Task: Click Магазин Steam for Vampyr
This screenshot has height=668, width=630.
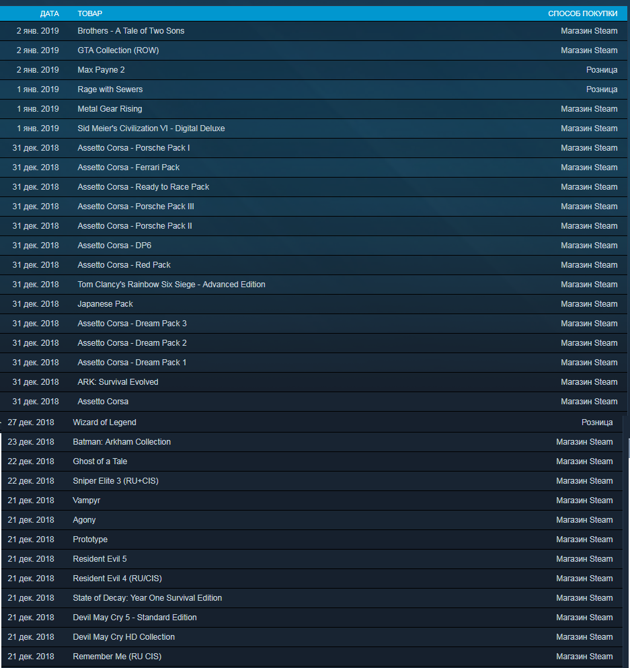Action: pyautogui.click(x=584, y=500)
